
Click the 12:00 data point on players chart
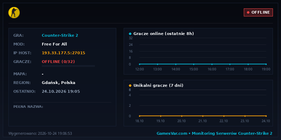139,64
